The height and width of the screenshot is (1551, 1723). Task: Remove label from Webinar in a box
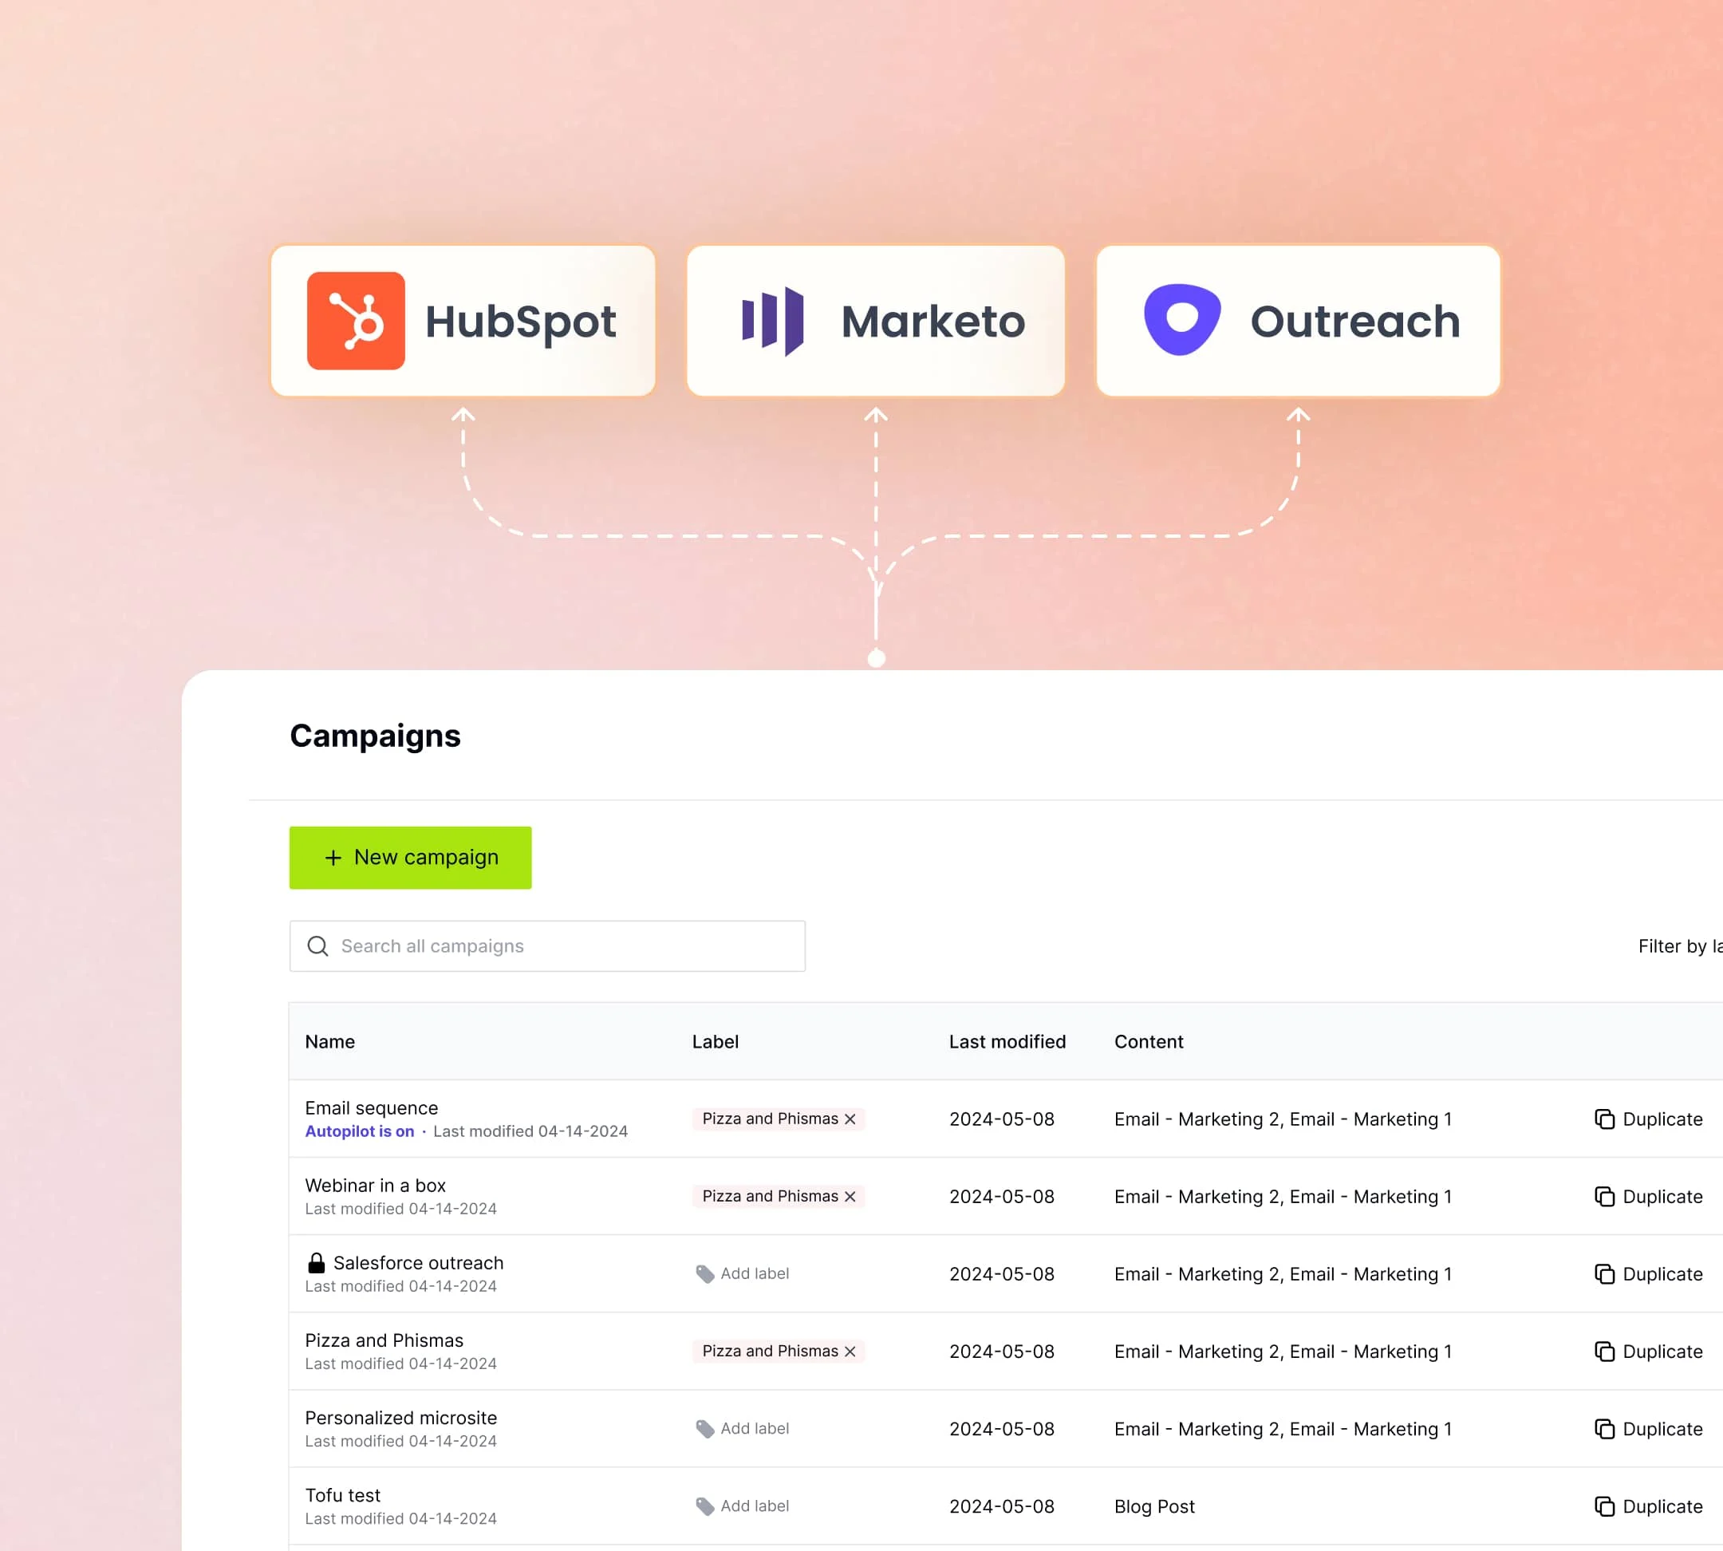(850, 1197)
